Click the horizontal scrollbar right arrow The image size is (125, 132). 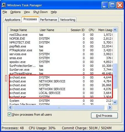[110, 108]
